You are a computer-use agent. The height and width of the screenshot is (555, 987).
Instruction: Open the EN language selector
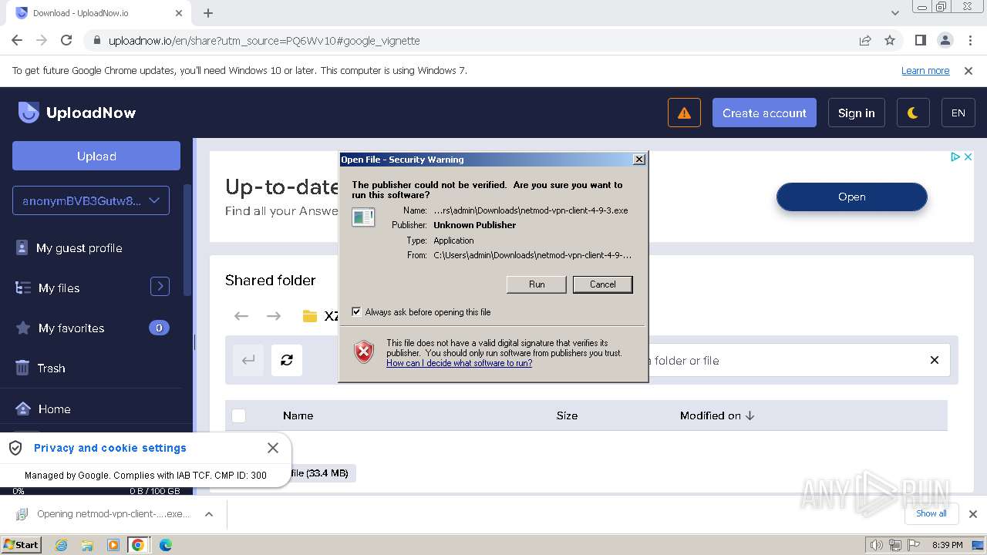pyautogui.click(x=958, y=113)
